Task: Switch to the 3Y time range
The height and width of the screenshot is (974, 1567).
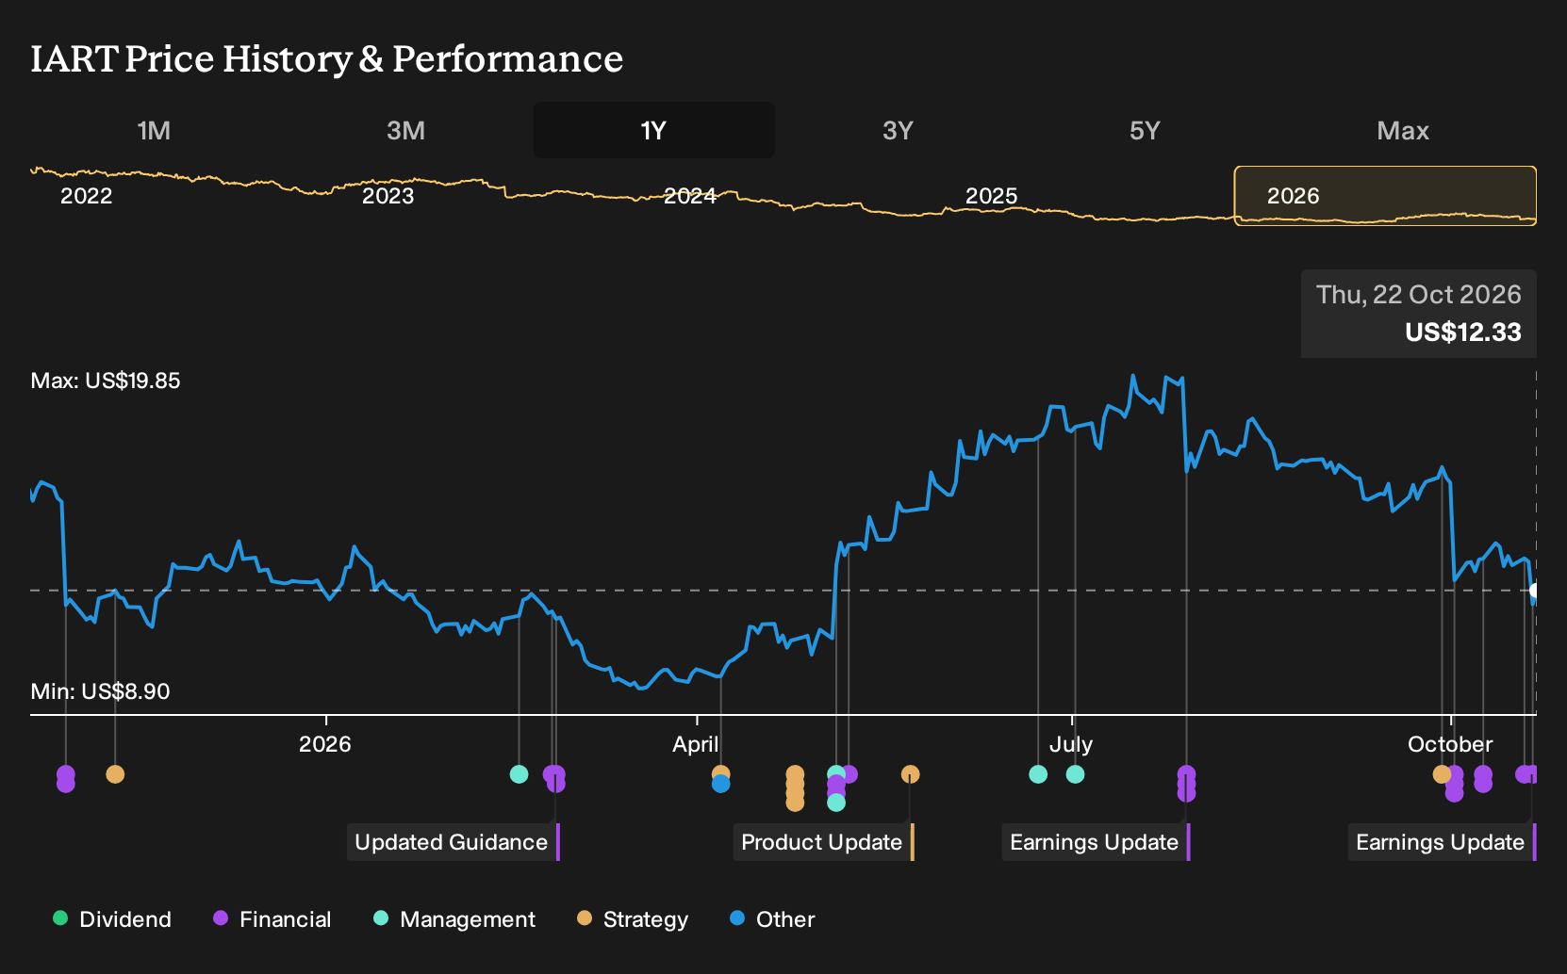Action: tap(898, 130)
